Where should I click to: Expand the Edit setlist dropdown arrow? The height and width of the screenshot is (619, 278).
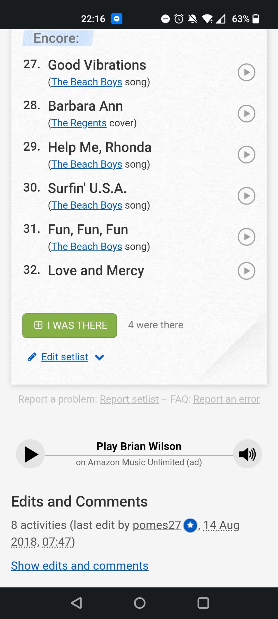click(99, 357)
